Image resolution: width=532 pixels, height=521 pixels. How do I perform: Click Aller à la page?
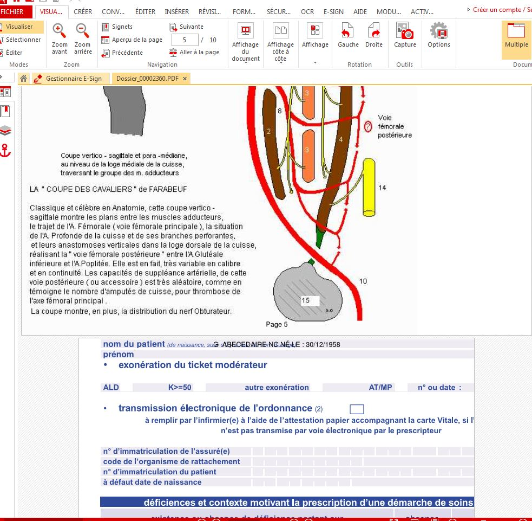point(194,53)
